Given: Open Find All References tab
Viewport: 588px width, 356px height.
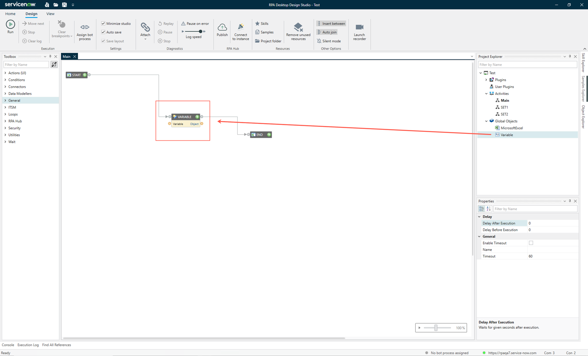Looking at the screenshot, I should tap(56, 345).
